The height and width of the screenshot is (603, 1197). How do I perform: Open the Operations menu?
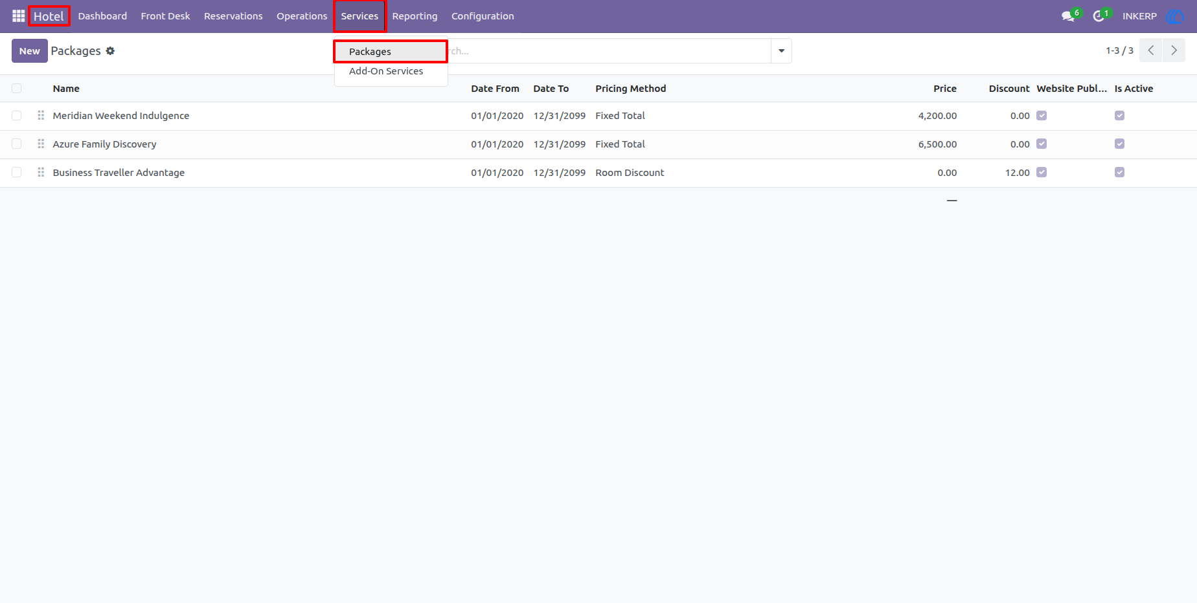point(302,16)
